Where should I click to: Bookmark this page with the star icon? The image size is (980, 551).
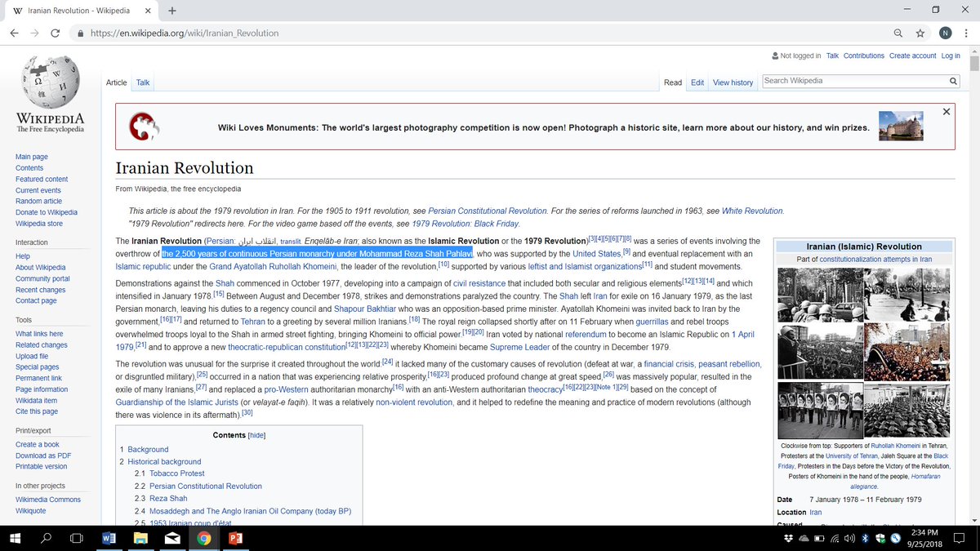point(920,33)
